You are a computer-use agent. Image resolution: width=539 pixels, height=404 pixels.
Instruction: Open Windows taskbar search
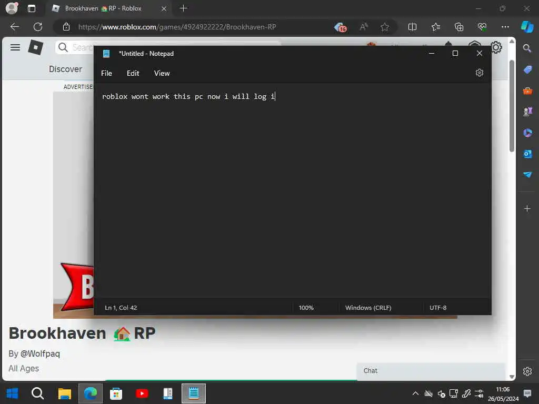click(x=38, y=393)
